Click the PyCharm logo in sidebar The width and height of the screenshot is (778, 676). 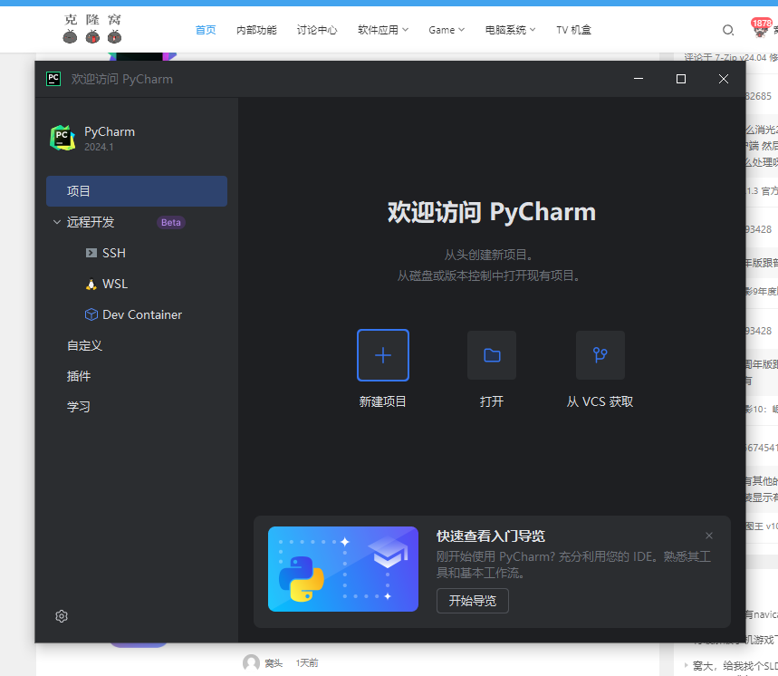point(62,138)
